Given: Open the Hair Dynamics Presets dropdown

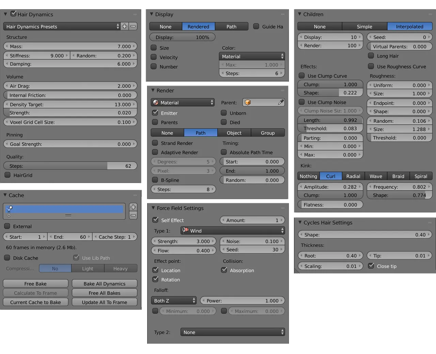Looking at the screenshot, I should pyautogui.click(x=62, y=27).
